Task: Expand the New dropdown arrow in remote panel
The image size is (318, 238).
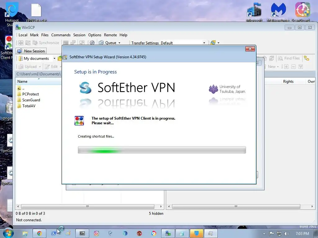Action: 278,67
